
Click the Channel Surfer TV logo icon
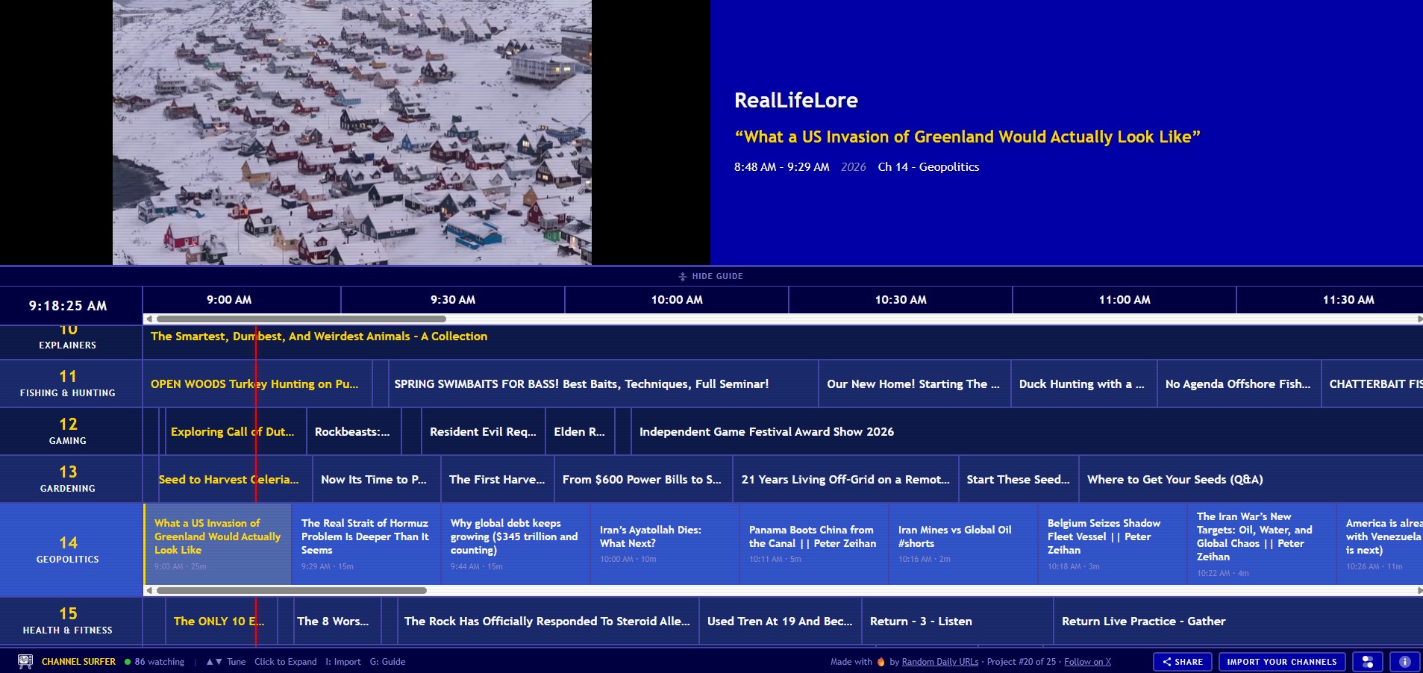click(25, 661)
